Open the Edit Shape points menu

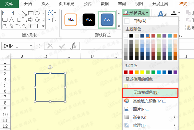coord(52,13)
